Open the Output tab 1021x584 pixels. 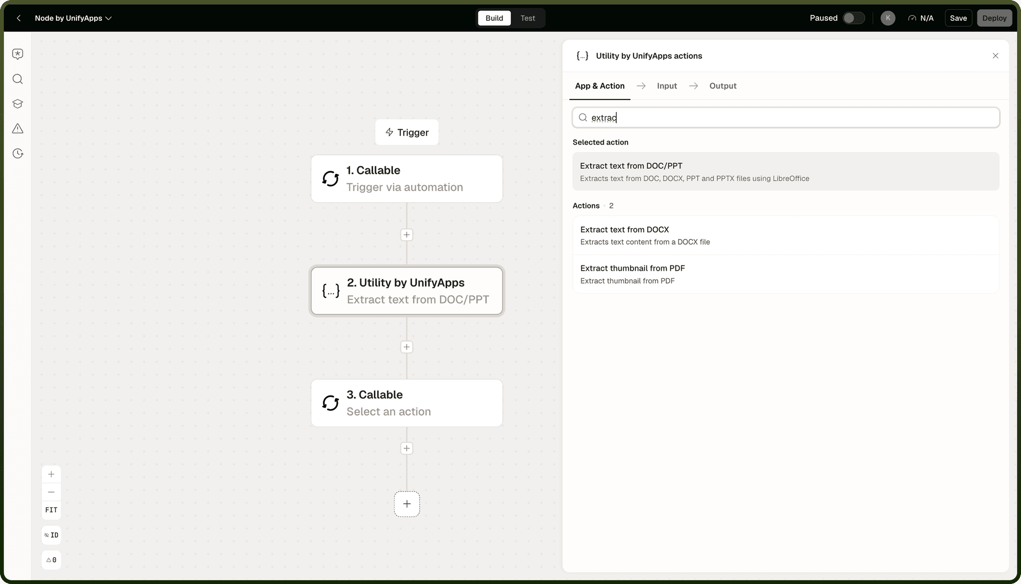pos(723,86)
